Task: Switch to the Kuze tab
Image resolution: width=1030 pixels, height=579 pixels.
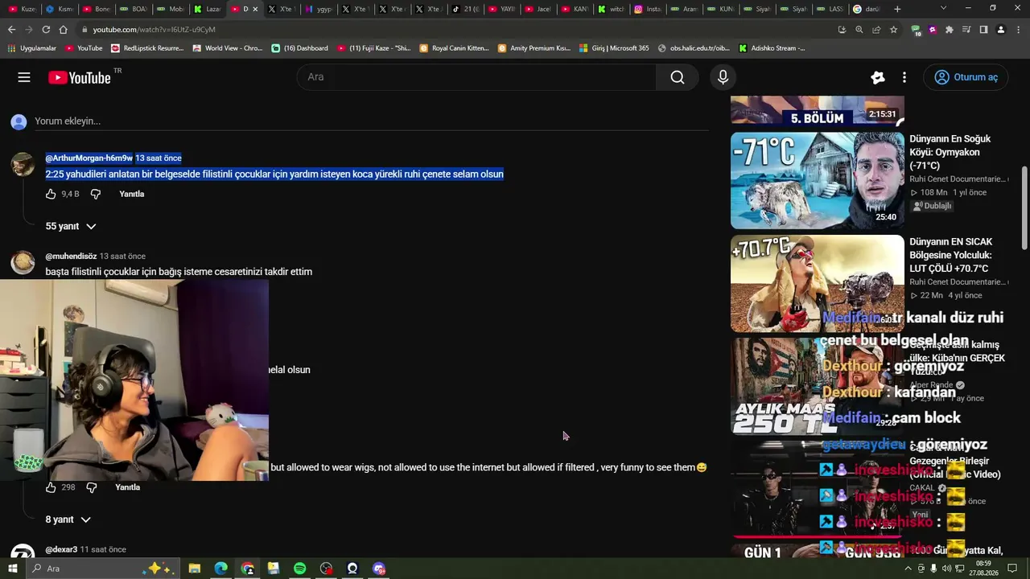Action: [22, 9]
